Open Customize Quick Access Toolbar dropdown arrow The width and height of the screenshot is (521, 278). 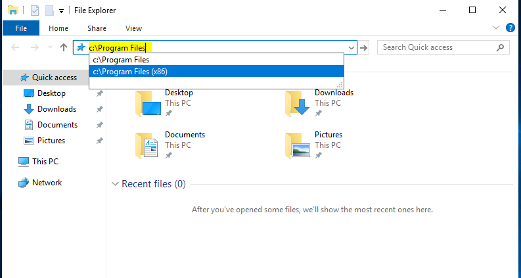click(x=62, y=11)
